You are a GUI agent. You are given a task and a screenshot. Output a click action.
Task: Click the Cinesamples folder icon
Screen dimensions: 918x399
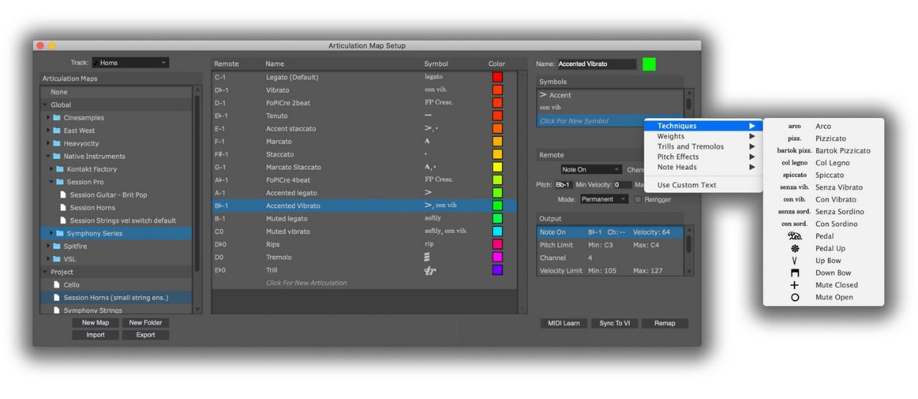[x=57, y=118]
